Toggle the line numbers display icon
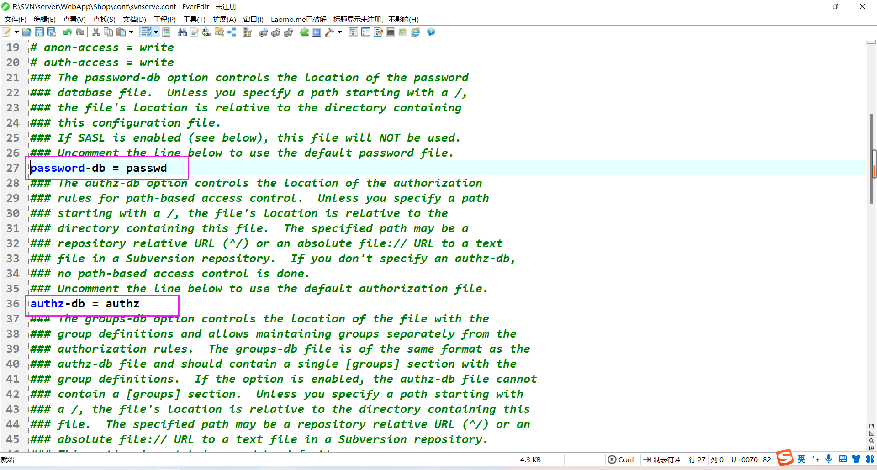 [166, 32]
